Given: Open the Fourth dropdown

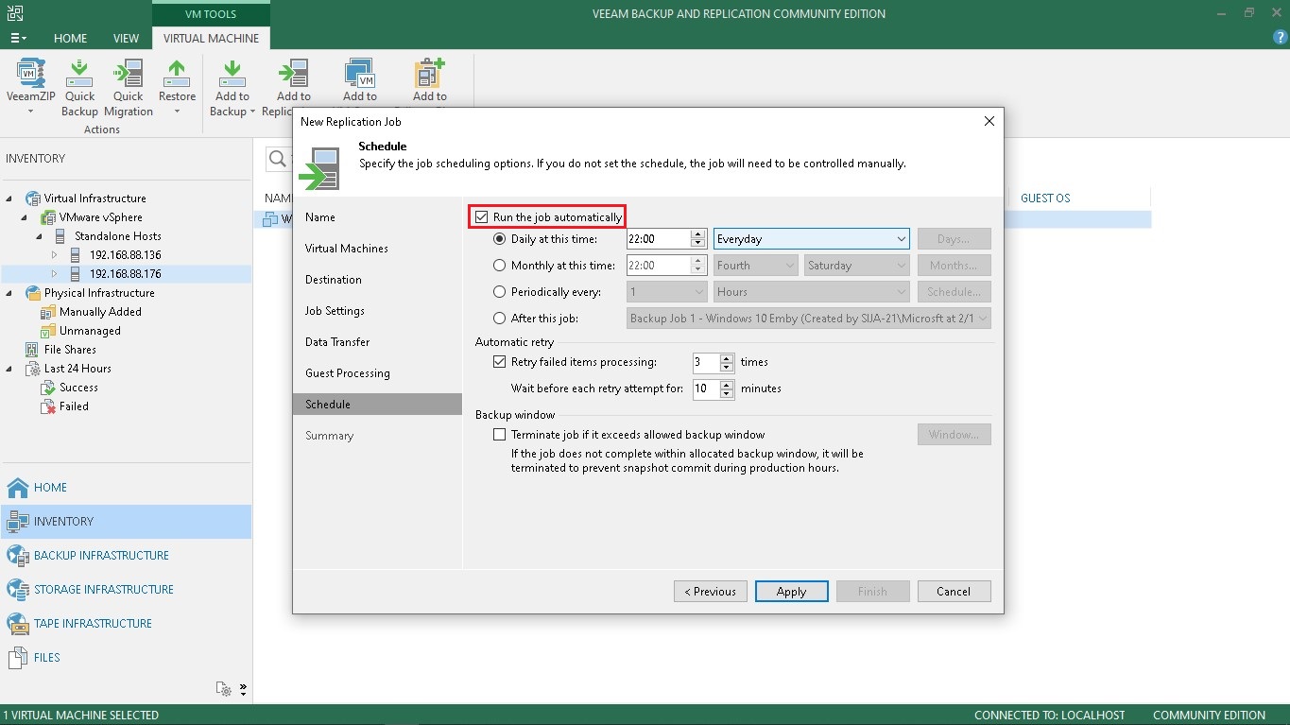Looking at the screenshot, I should [756, 266].
